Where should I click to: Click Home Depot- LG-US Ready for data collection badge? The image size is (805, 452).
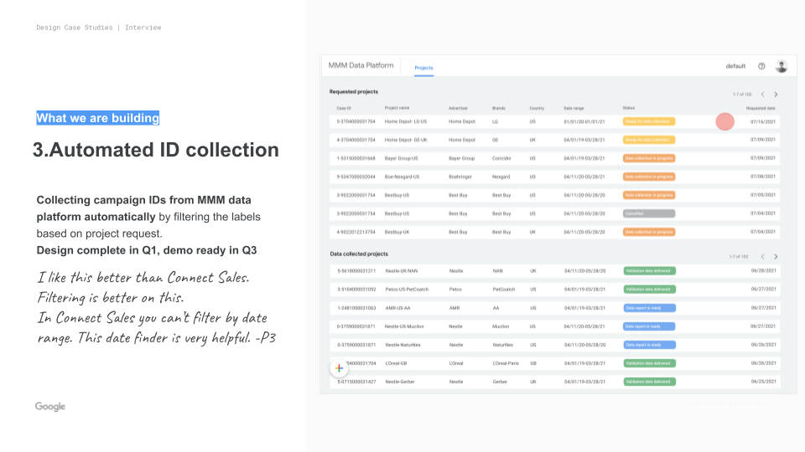649,121
